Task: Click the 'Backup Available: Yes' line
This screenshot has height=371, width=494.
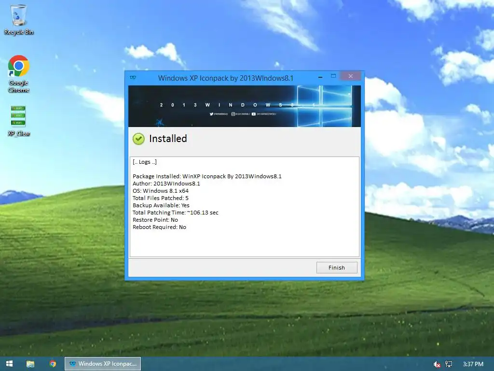Action: coord(161,205)
